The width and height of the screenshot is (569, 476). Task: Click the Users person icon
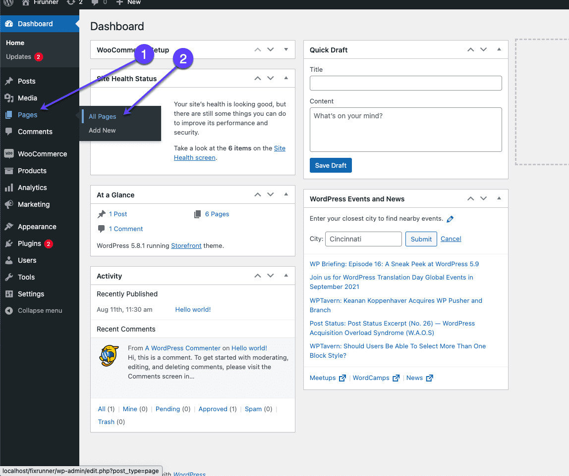[9, 260]
